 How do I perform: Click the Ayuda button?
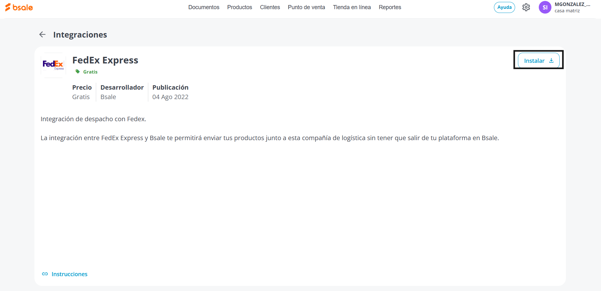click(504, 7)
